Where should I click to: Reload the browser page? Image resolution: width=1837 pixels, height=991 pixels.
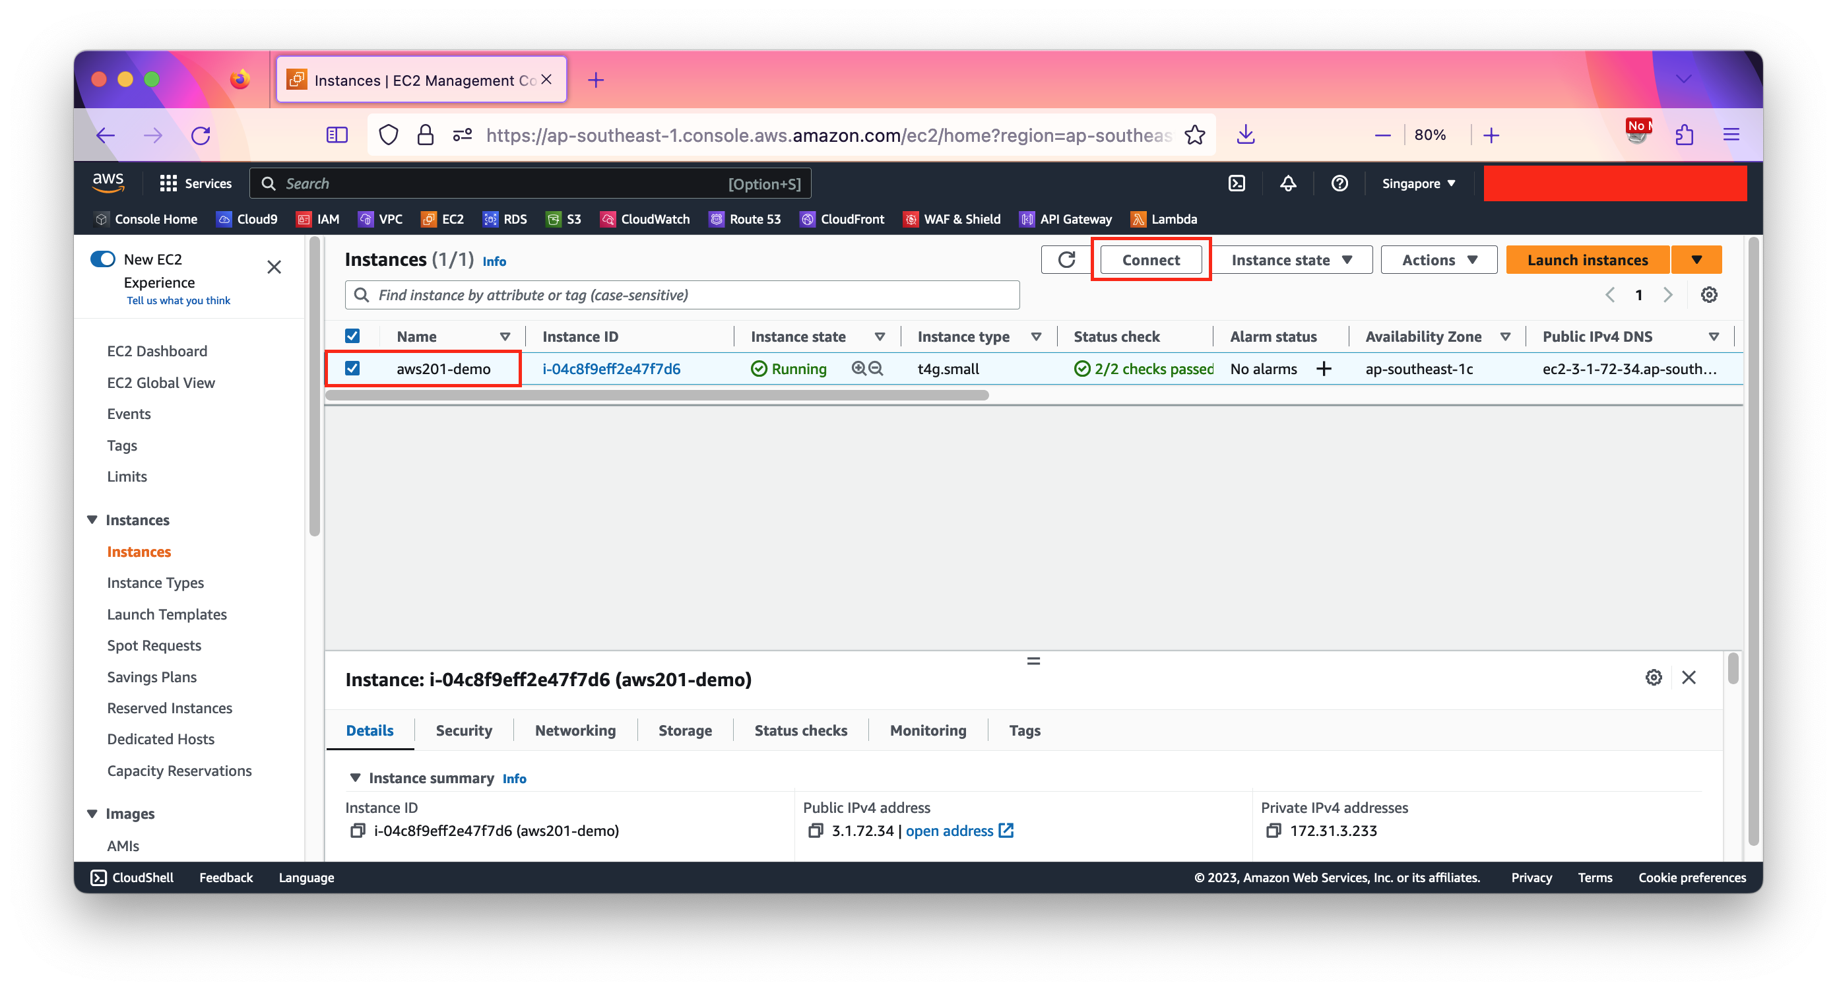point(201,135)
